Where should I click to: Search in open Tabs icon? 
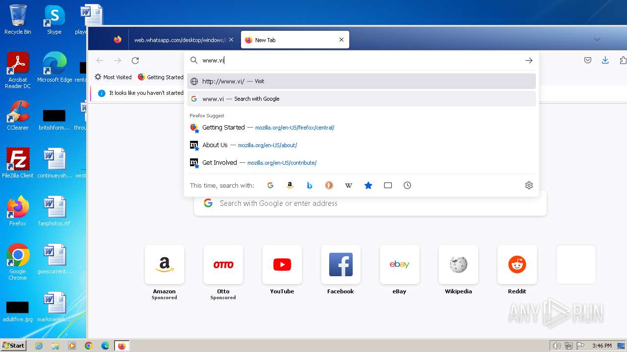388,185
